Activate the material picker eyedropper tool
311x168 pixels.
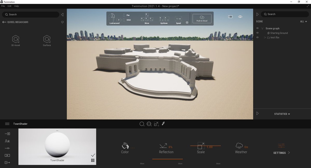(x=163, y=124)
